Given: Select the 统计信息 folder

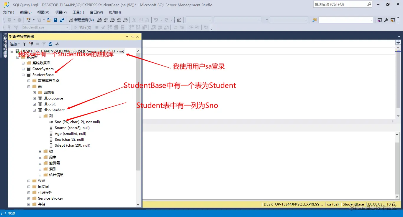Looking at the screenshot, I should click(x=56, y=175).
